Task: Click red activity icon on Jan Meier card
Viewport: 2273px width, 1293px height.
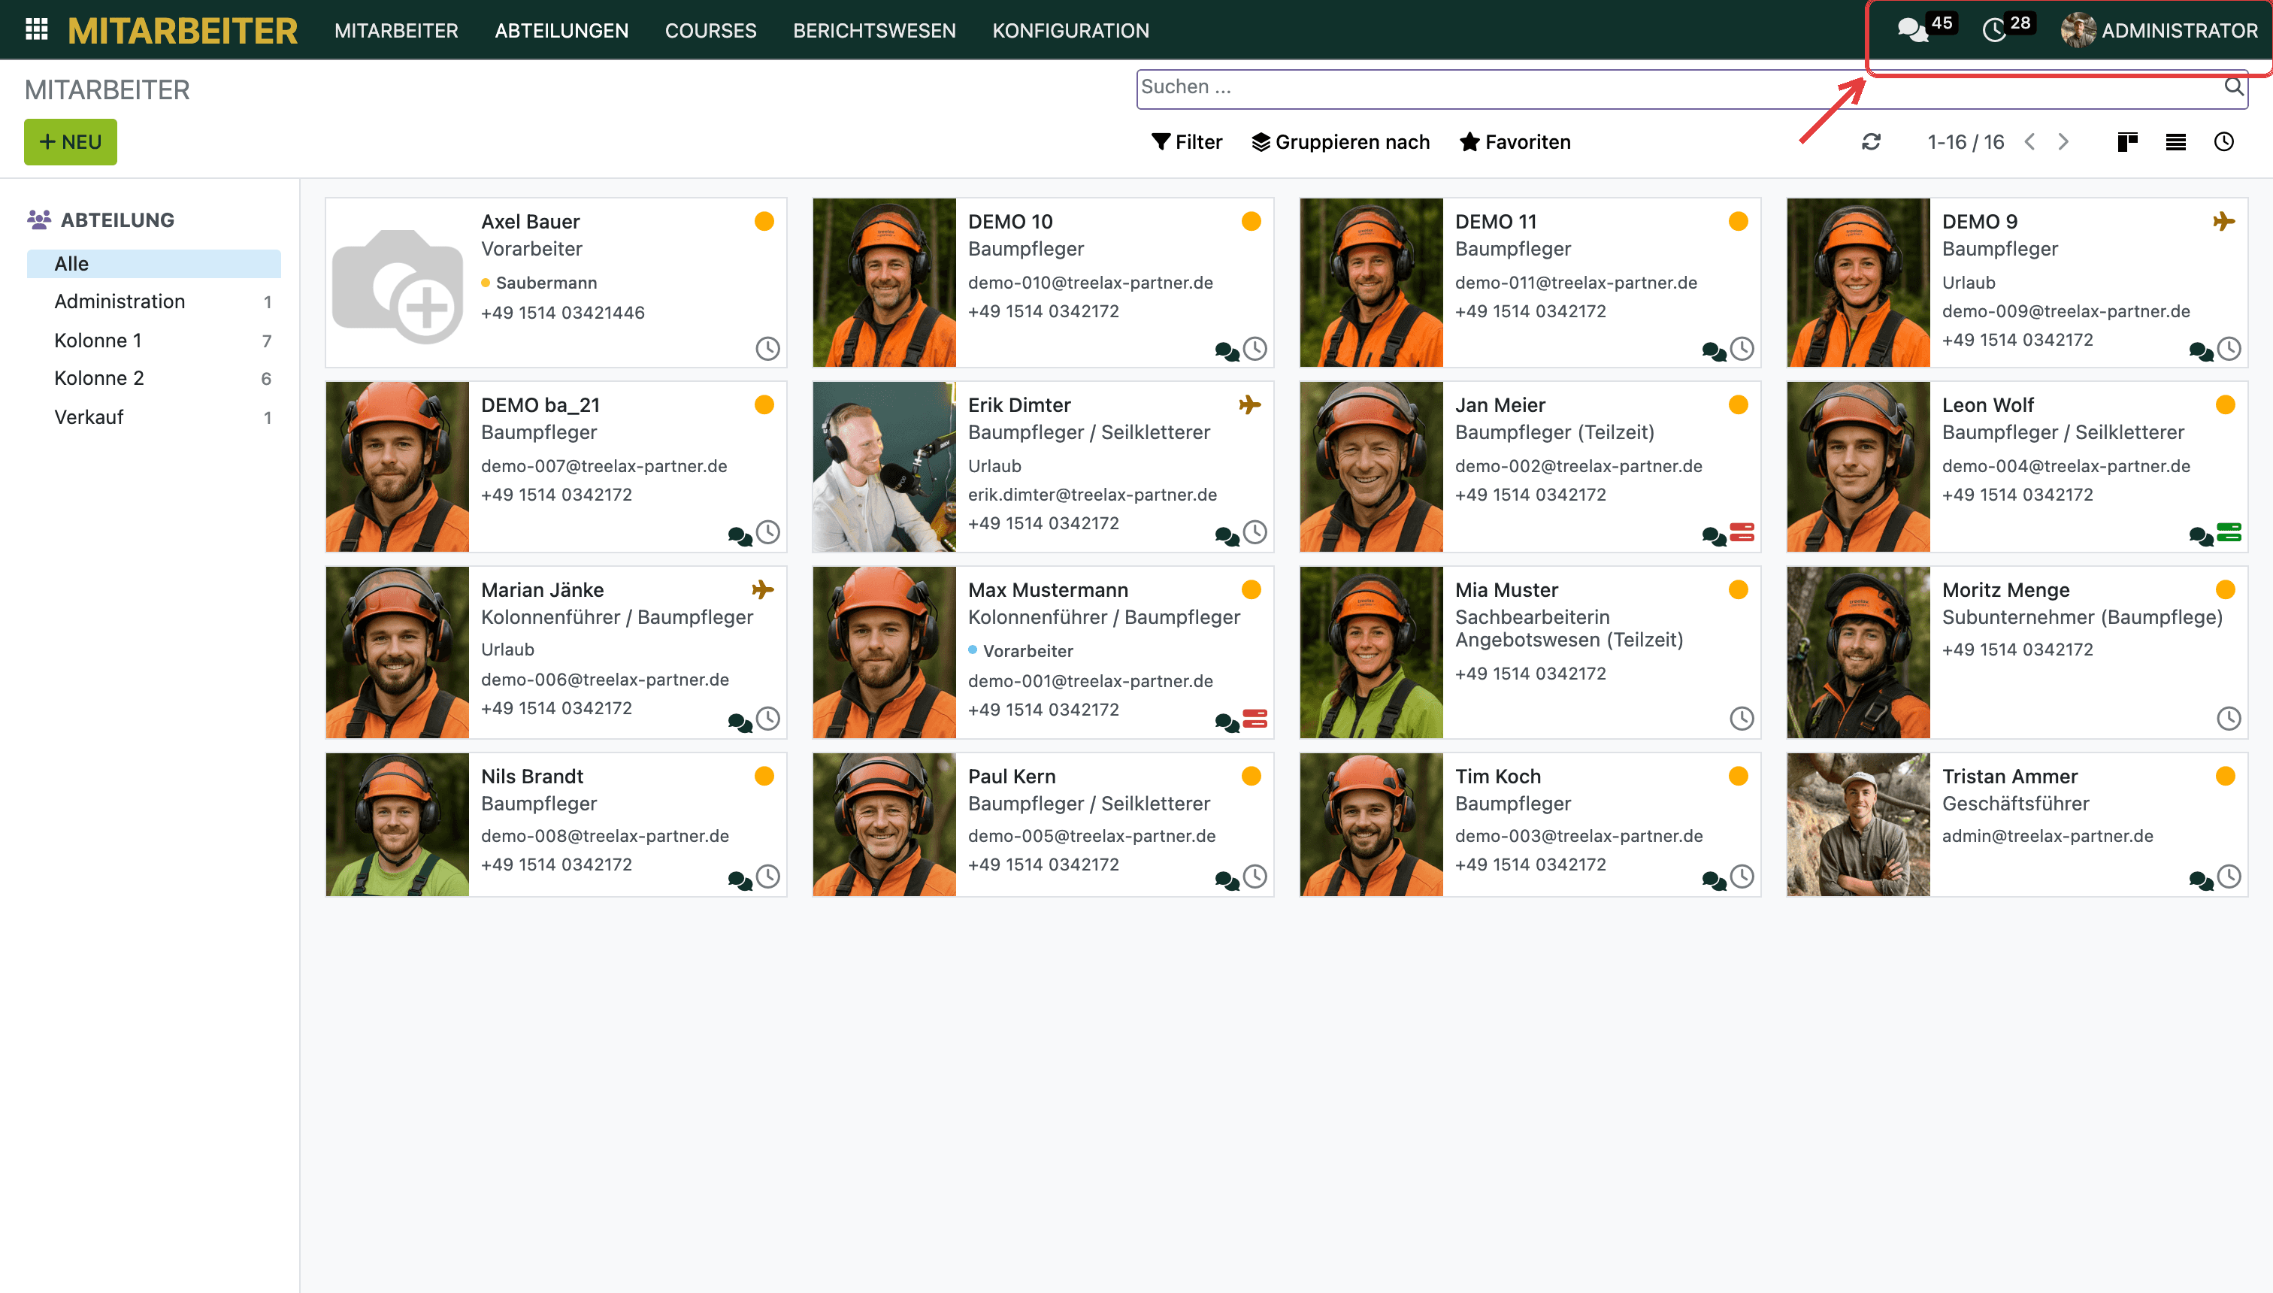Action: [1742, 532]
